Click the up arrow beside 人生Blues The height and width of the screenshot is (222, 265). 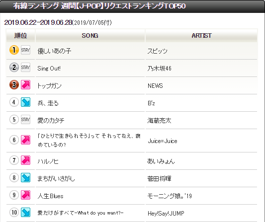(x=25, y=195)
